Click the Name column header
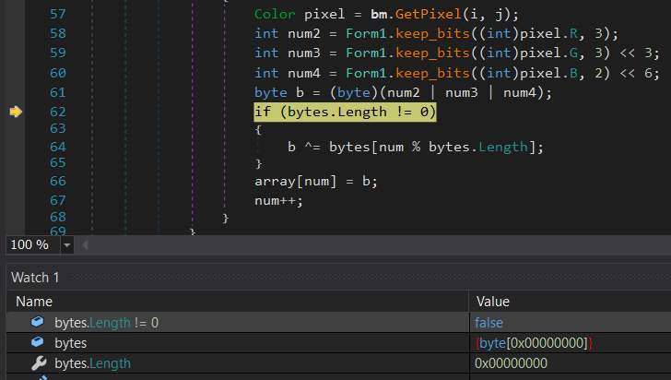The image size is (671, 380). coord(34,302)
